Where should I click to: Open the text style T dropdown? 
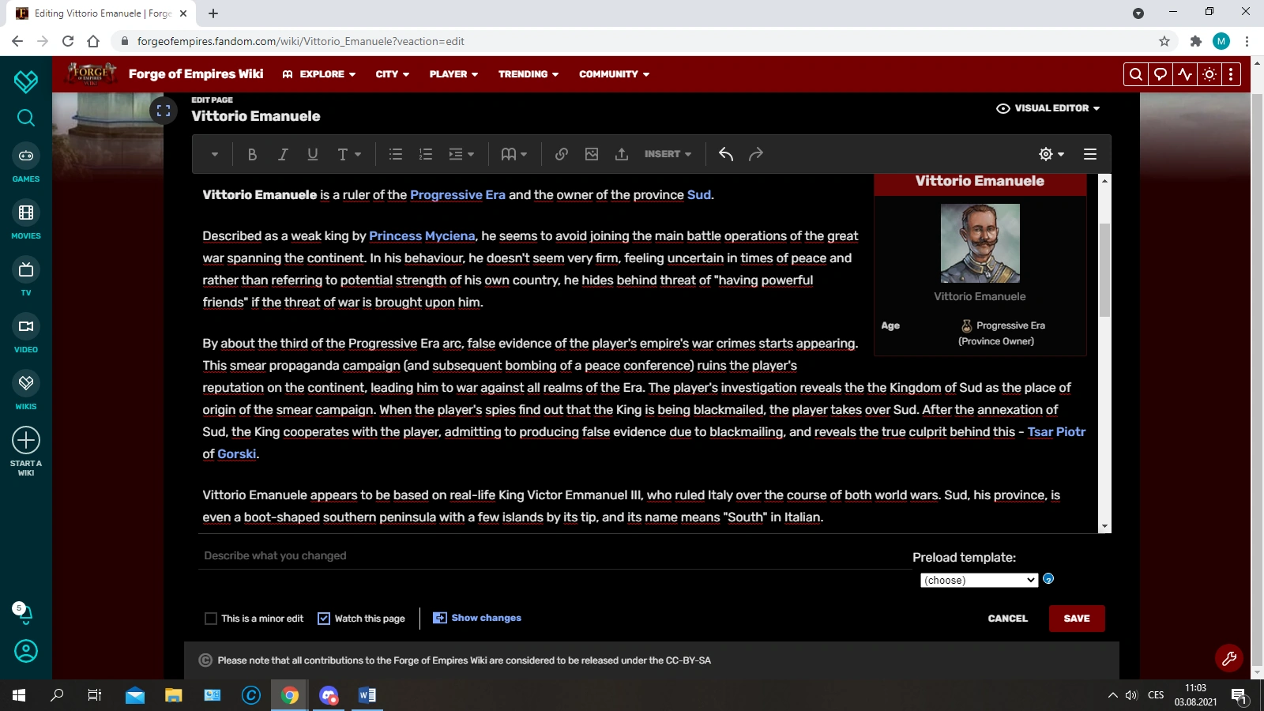click(349, 154)
